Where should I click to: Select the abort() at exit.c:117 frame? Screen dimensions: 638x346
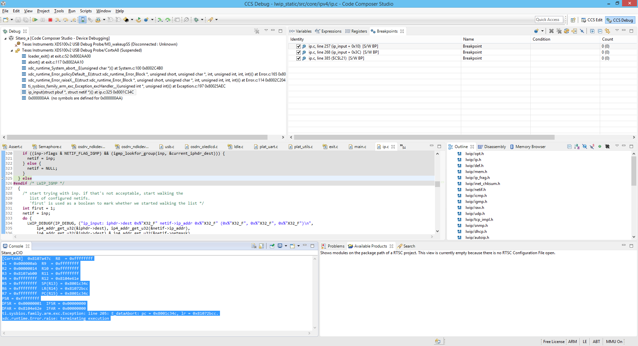(56, 62)
